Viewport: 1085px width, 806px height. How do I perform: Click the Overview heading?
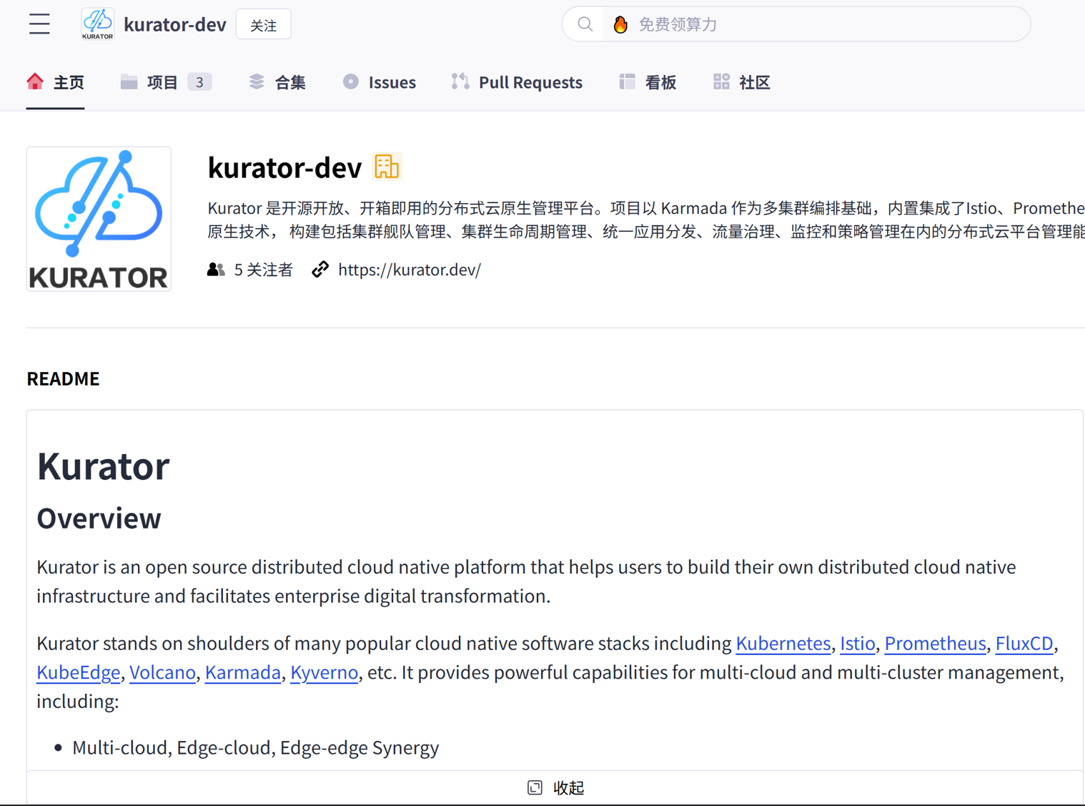[x=99, y=519]
